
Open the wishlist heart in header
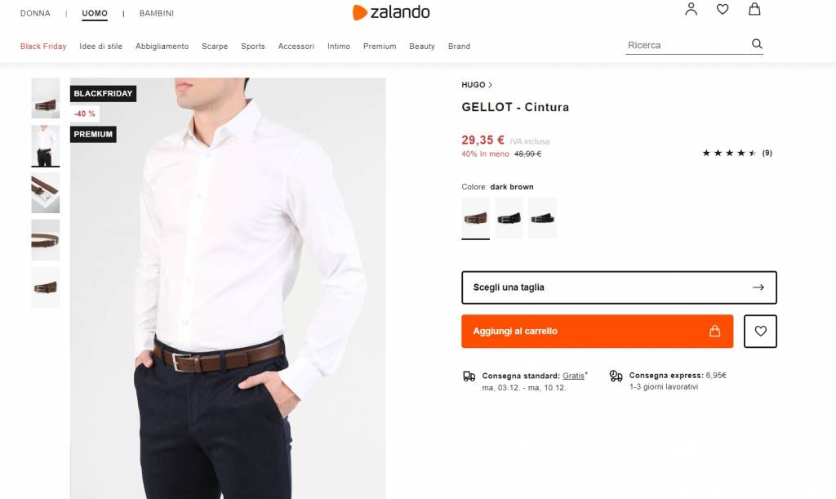click(723, 10)
